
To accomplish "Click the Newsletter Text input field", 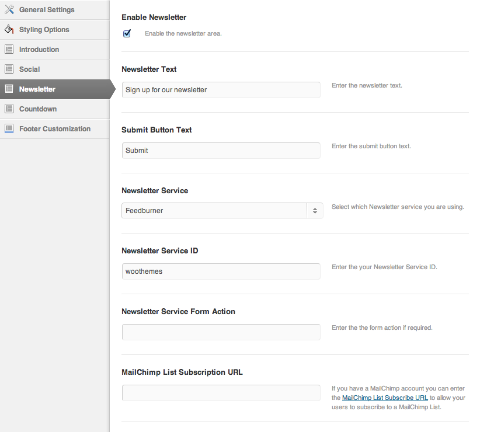I will click(x=221, y=90).
